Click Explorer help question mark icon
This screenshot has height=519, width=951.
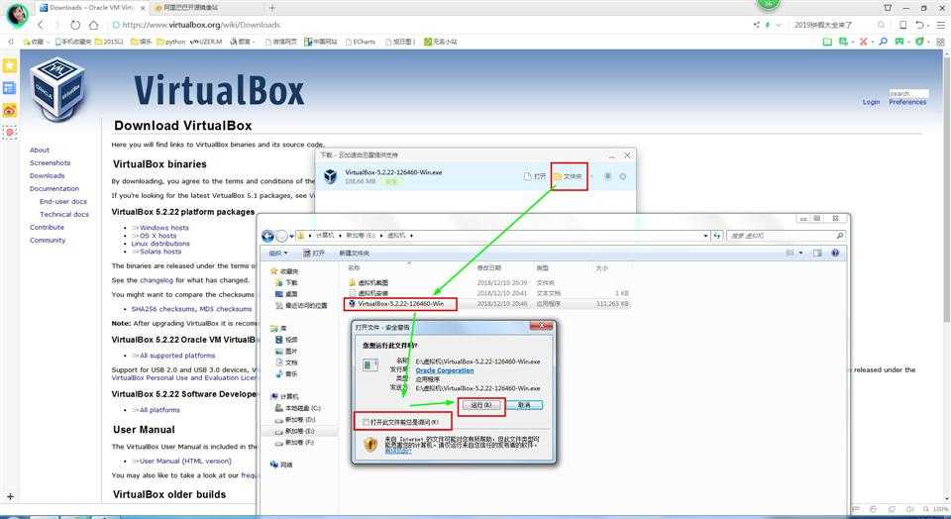(x=835, y=253)
